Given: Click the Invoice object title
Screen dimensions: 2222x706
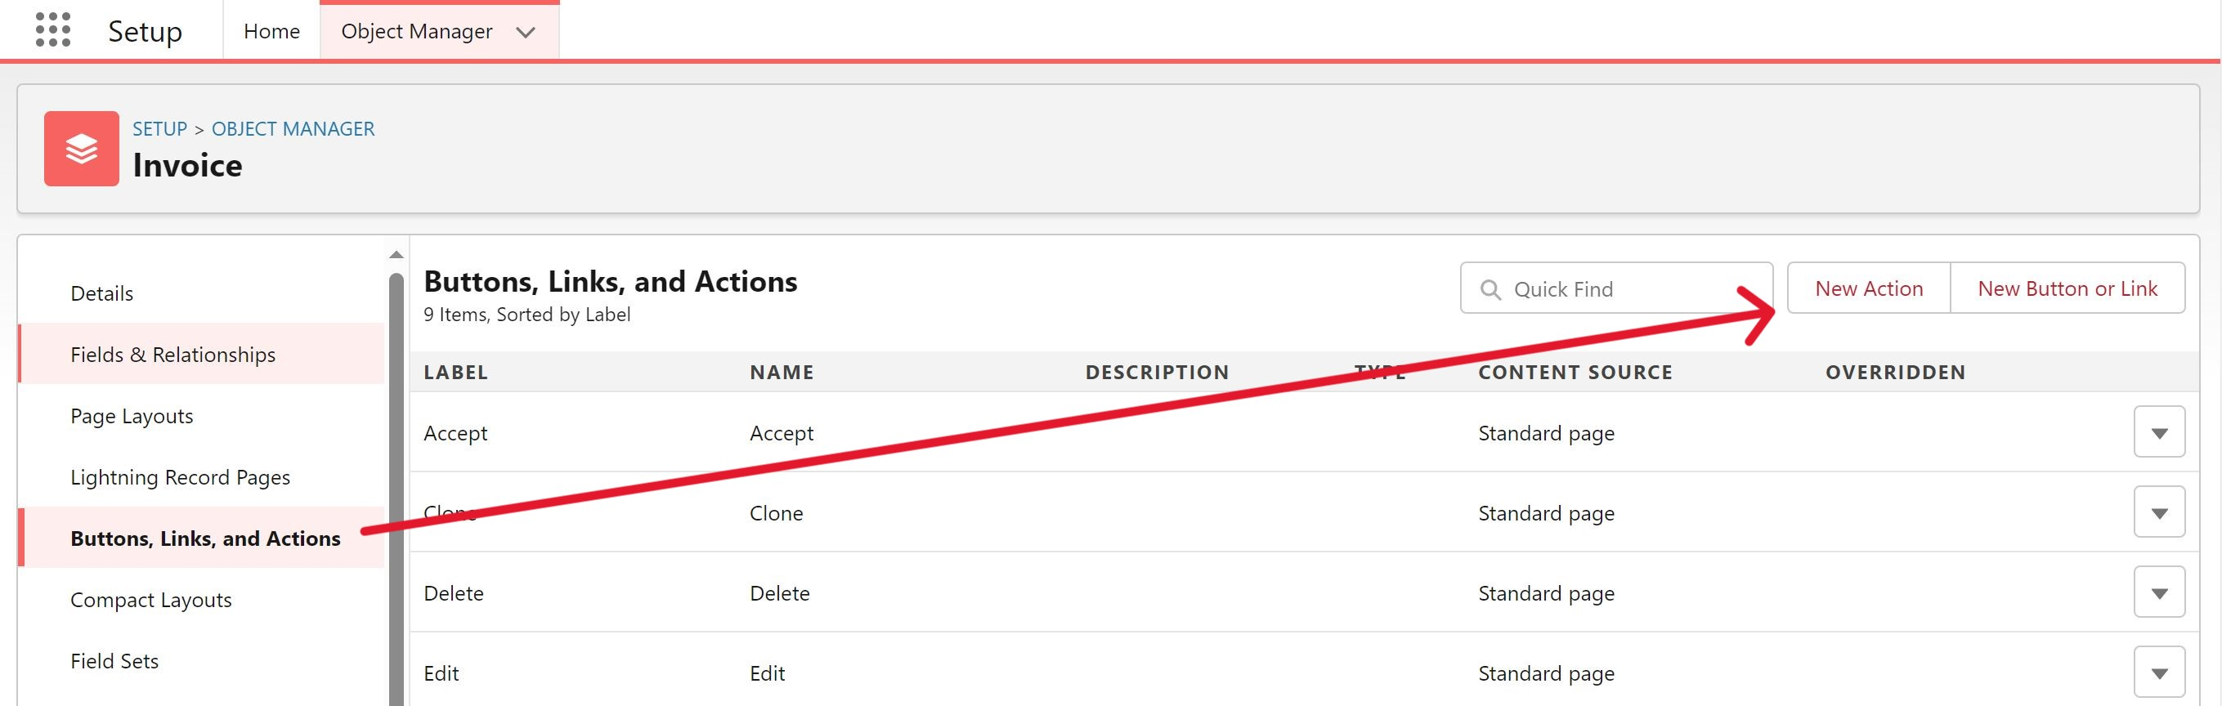Looking at the screenshot, I should click(187, 164).
